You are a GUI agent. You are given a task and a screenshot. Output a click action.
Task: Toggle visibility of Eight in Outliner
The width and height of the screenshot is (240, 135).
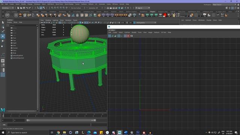[12, 43]
